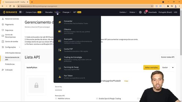Click the Excluir button for testePython
Viewport: 182px width, 102px height.
tap(165, 67)
